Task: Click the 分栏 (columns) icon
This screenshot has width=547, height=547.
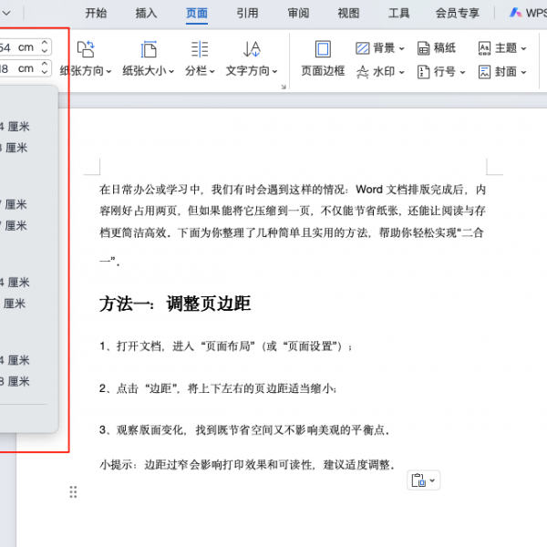Action: pos(199,50)
